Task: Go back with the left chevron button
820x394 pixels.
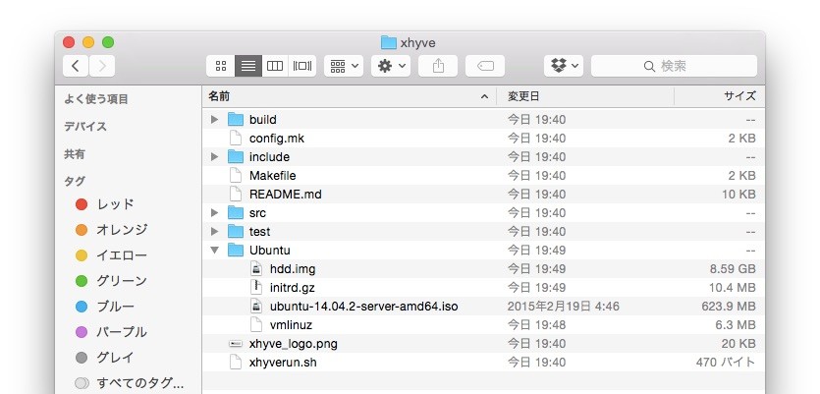Action: [76, 66]
